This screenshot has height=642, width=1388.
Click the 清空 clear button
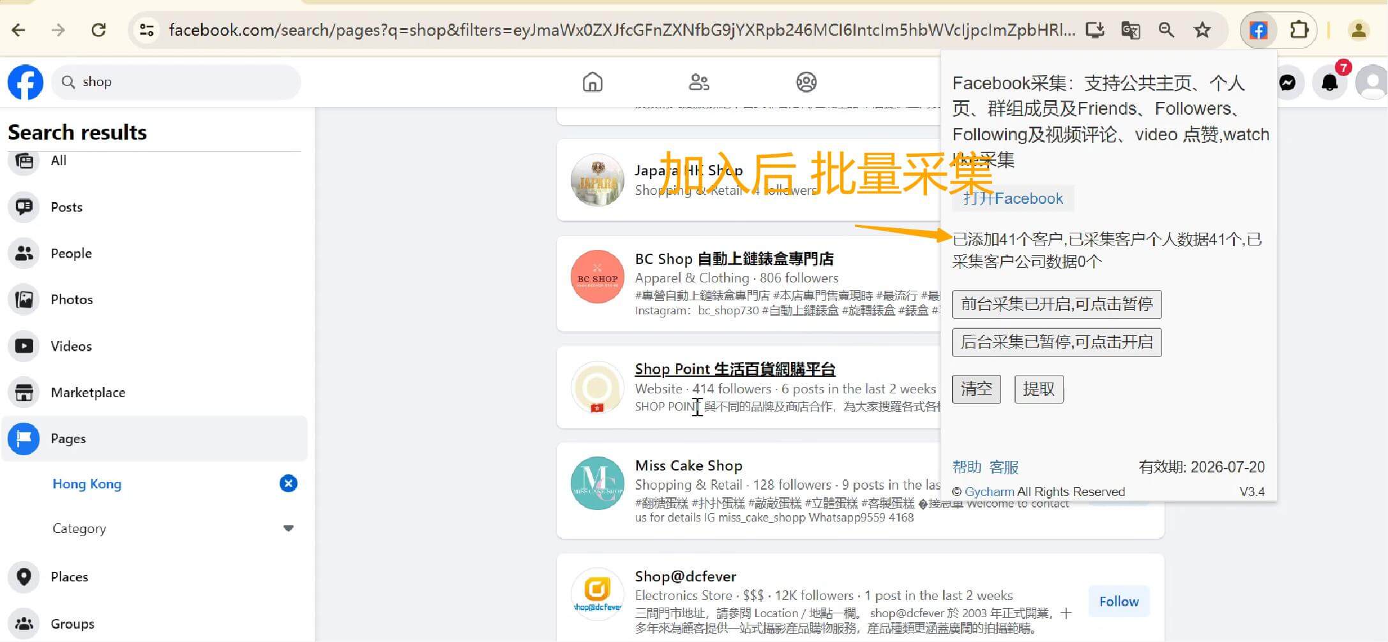[x=976, y=389]
